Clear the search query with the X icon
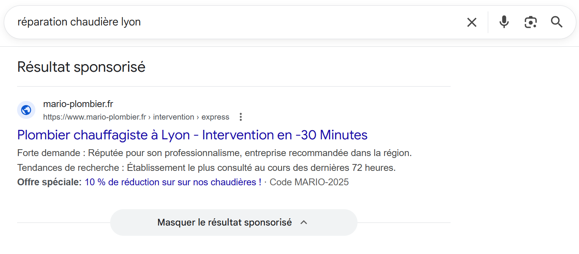This screenshot has width=579, height=254. point(471,22)
